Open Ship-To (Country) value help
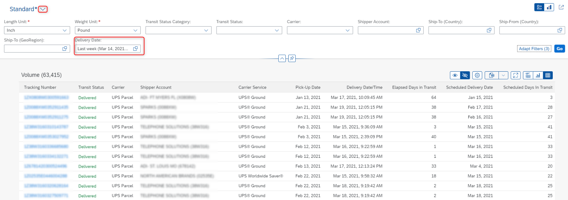This screenshot has width=568, height=200. [489, 30]
